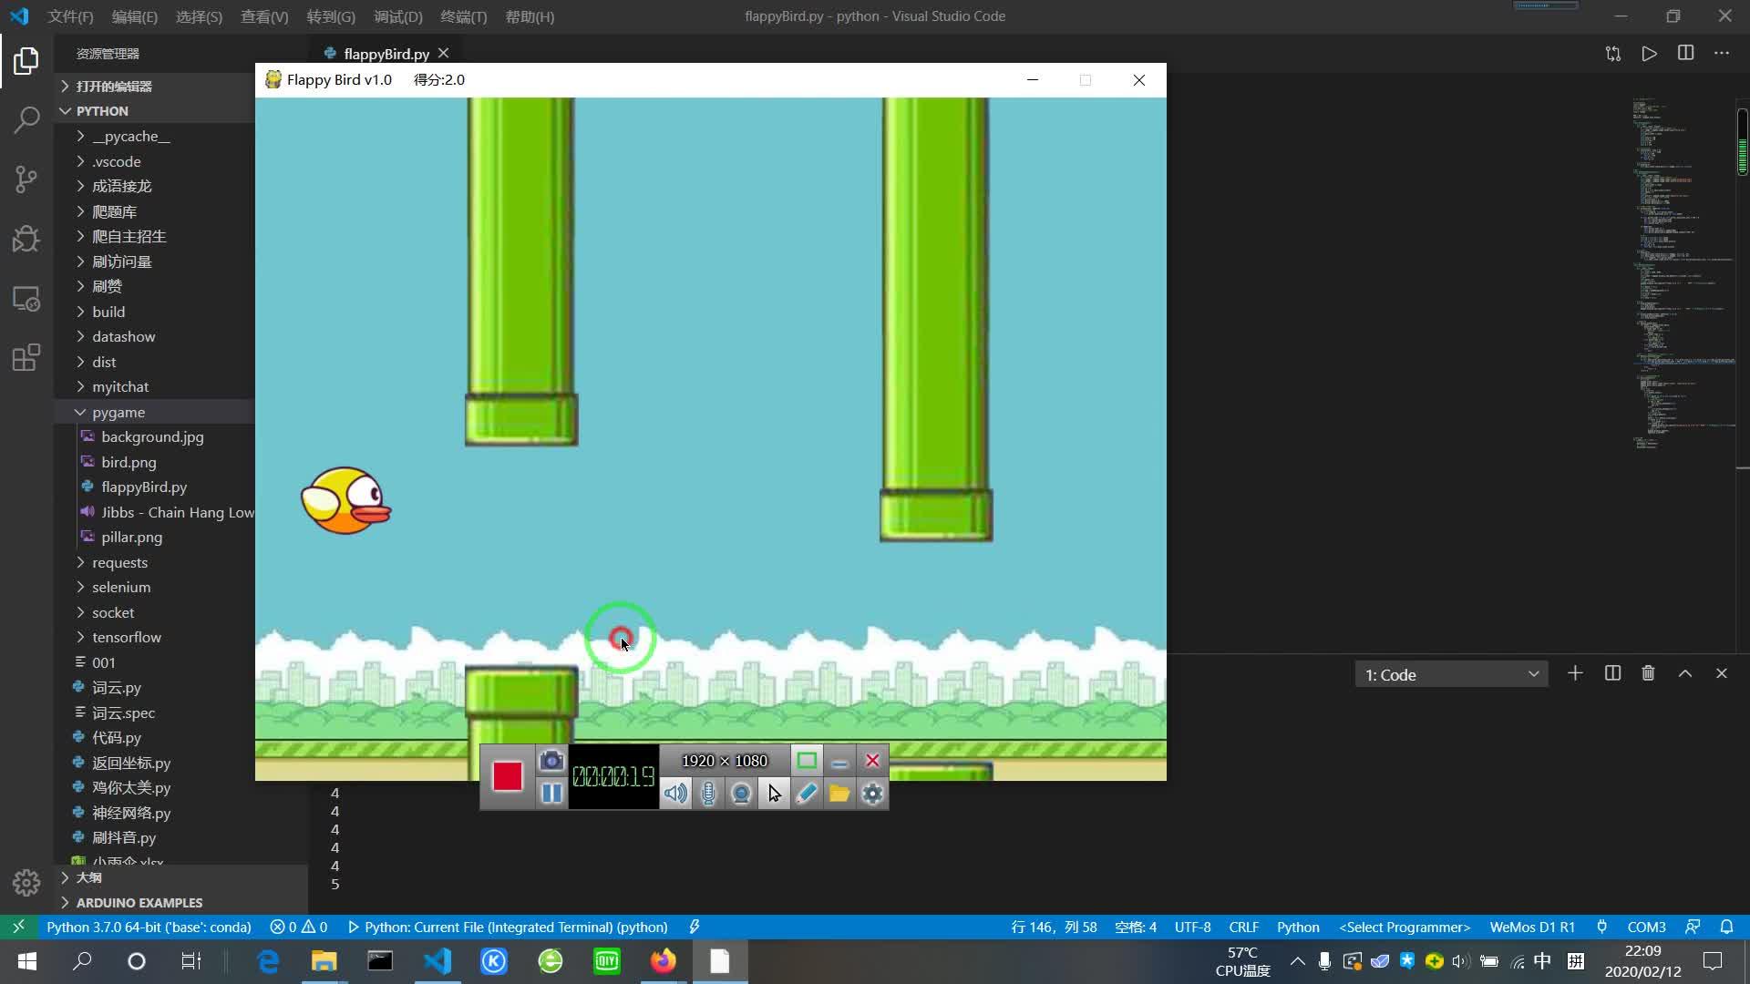This screenshot has width=1750, height=984.
Task: Select serial port COM3 in status bar
Action: click(1646, 927)
